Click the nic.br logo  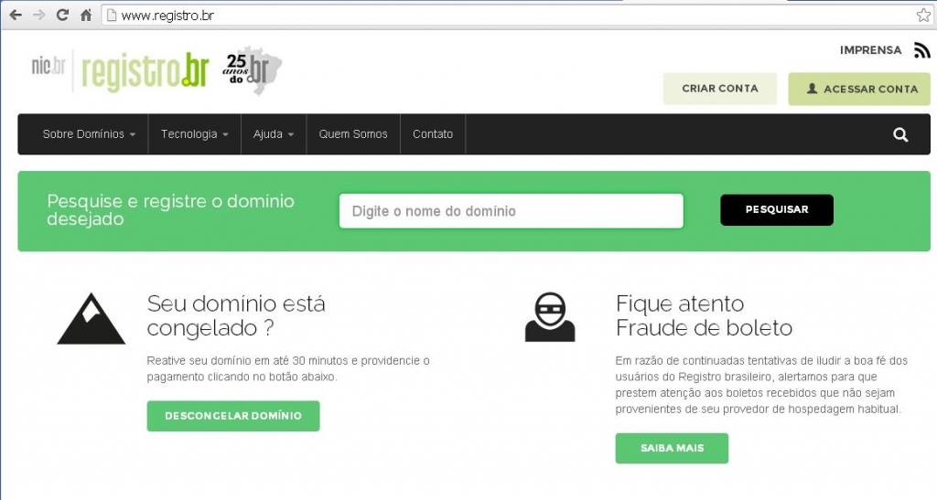[48, 66]
